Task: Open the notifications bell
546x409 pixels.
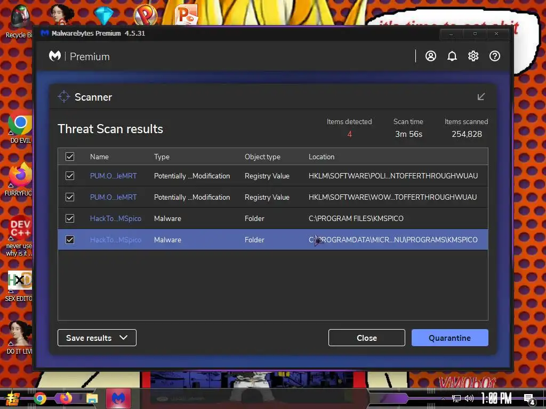Action: click(452, 56)
